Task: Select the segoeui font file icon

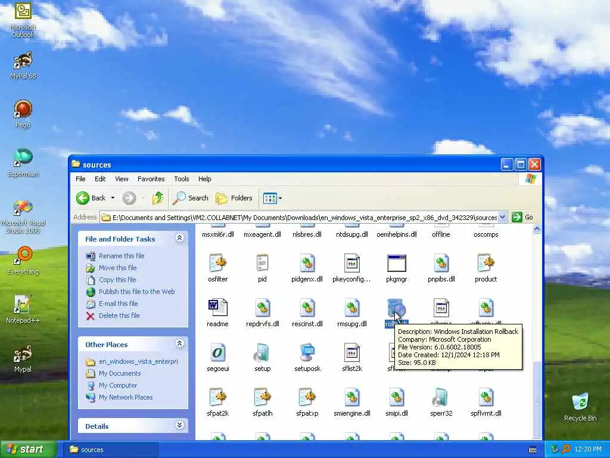Action: (x=217, y=353)
